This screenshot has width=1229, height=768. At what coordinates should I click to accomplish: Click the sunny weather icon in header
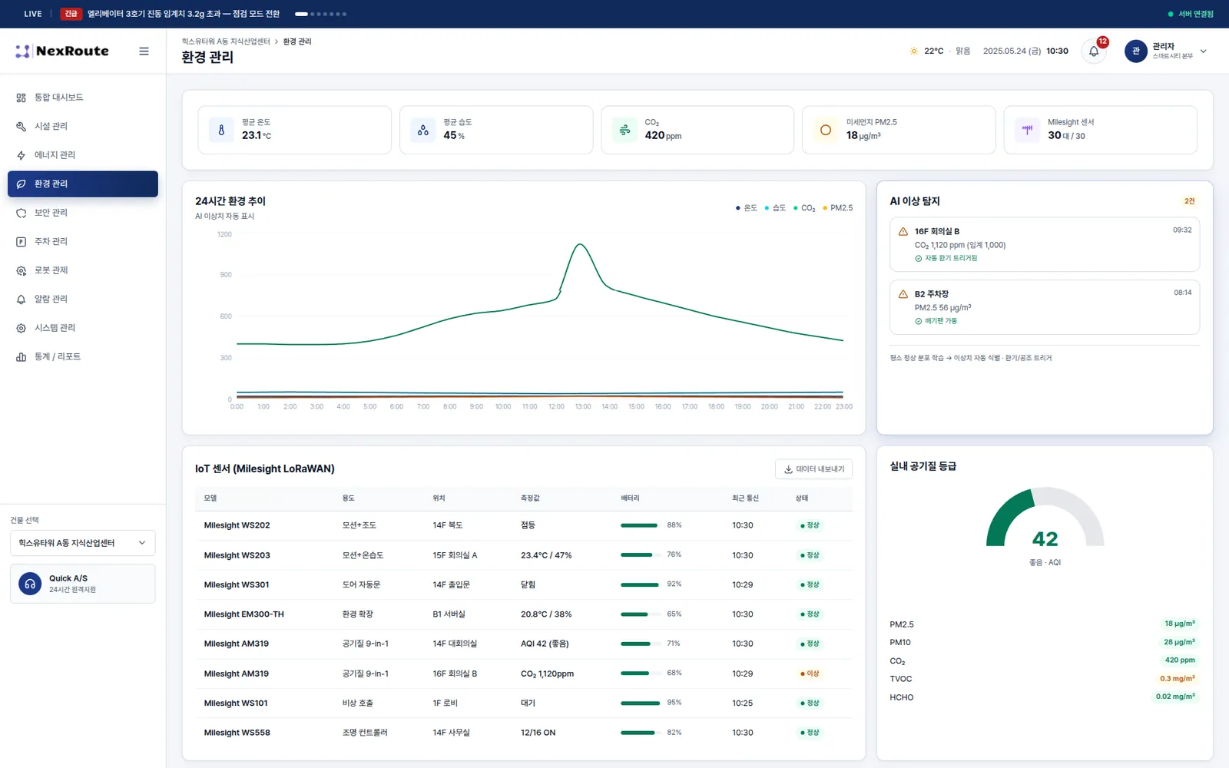tap(914, 51)
